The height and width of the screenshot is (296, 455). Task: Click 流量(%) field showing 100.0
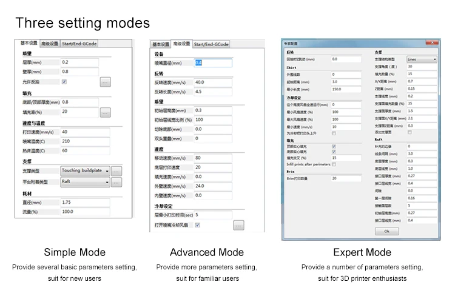(85, 212)
